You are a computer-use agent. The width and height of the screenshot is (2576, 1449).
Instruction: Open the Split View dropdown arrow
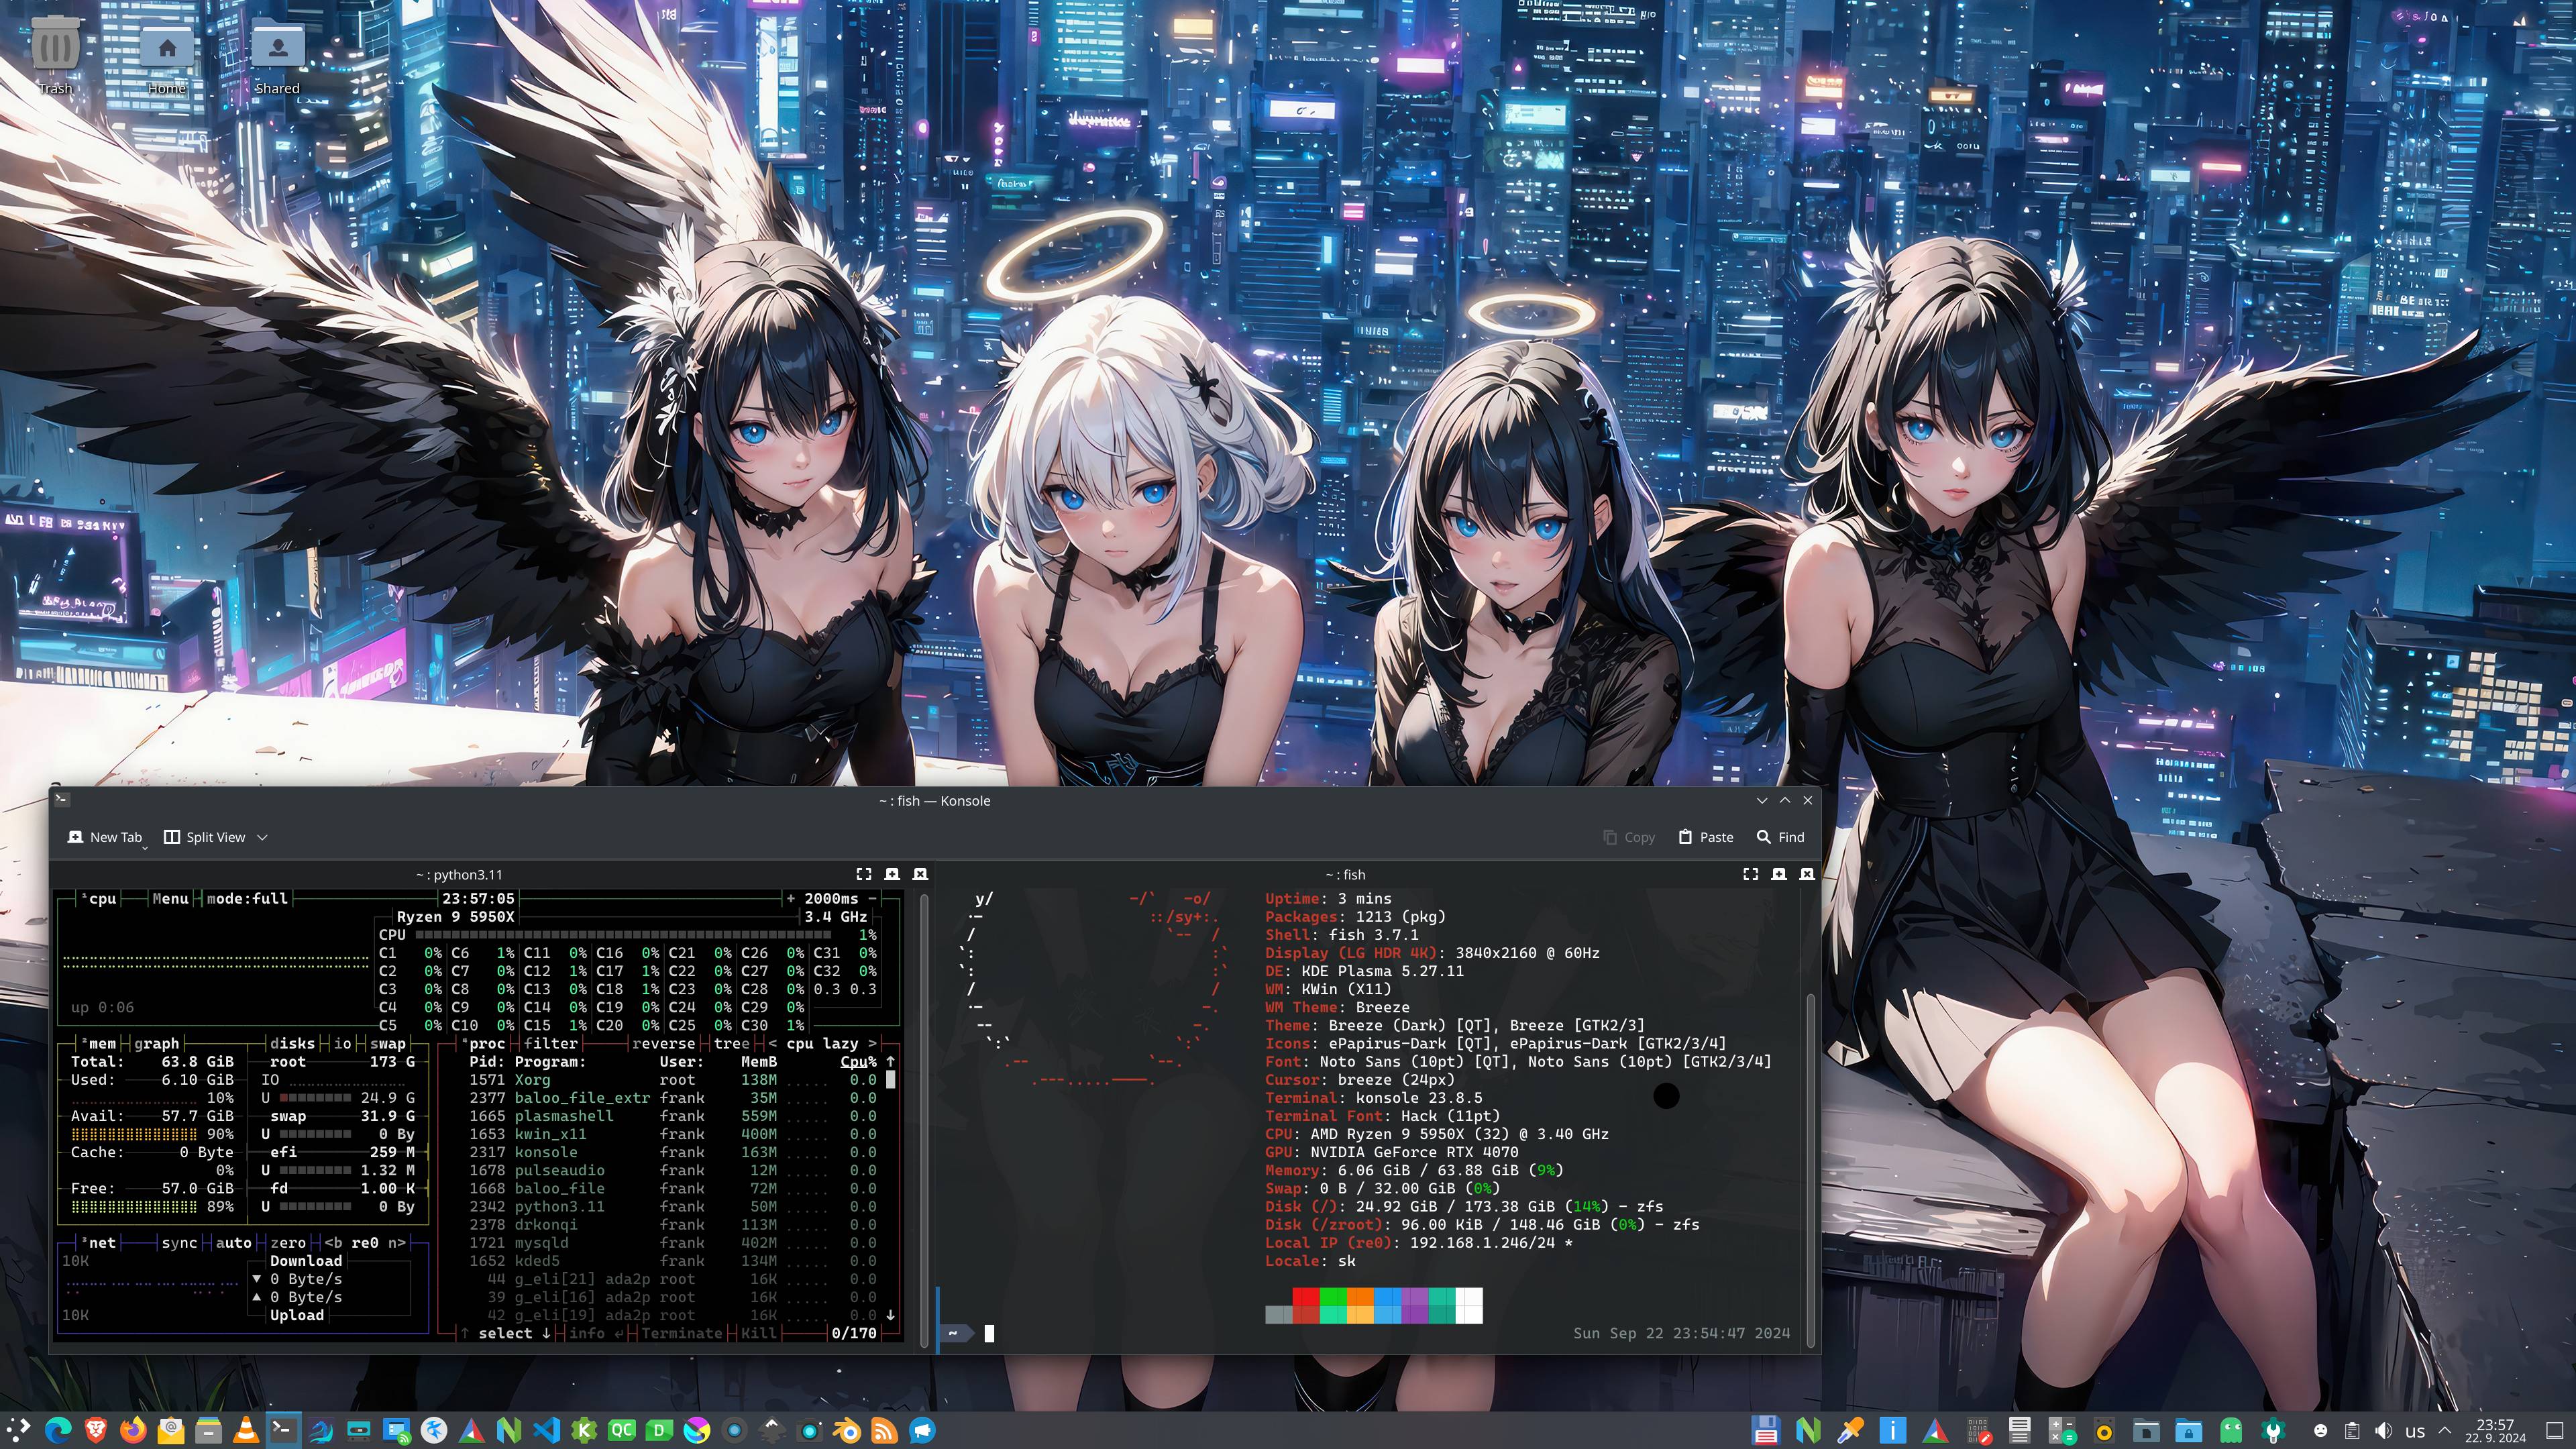(262, 838)
